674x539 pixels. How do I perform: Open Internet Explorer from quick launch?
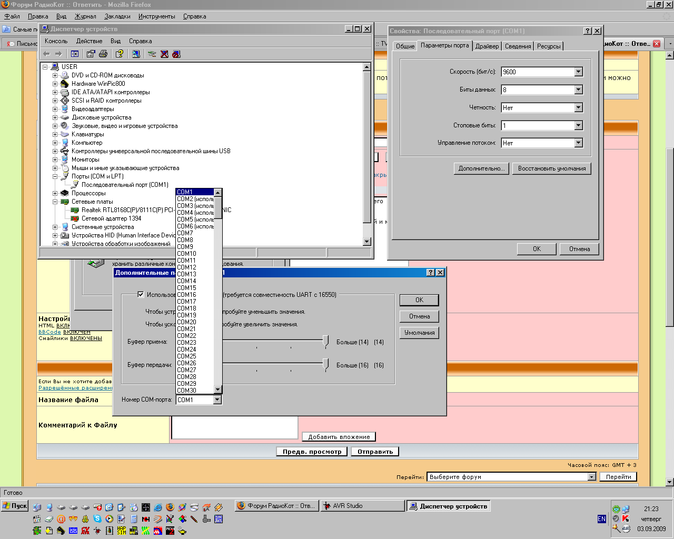(157, 507)
